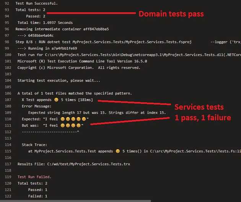Viewport: 241px width, 202px height.
Task: Click the 'Services tests' red annotation
Action: tap(199, 107)
